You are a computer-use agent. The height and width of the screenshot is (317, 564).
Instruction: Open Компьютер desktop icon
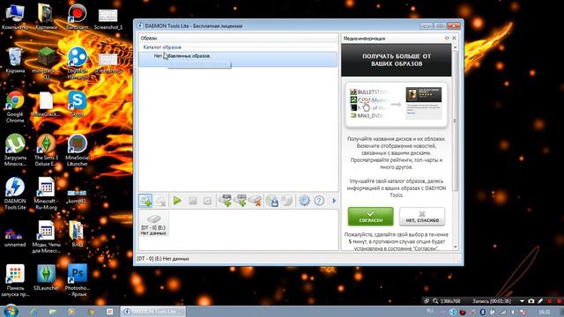coord(15,17)
